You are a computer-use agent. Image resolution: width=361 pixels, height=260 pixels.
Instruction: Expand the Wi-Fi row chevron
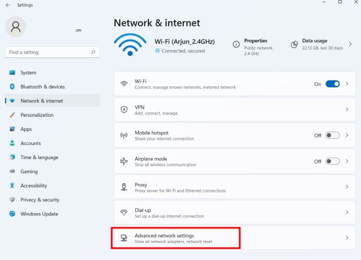pos(347,84)
